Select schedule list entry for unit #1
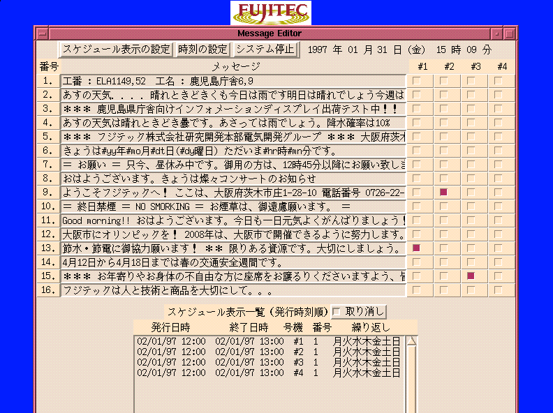Image resolution: width=553 pixels, height=413 pixels. [268, 342]
